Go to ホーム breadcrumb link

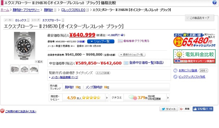click(5, 10)
